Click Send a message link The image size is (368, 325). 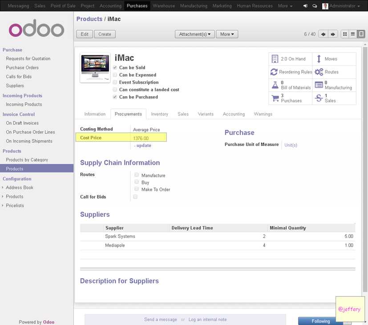coord(161,320)
